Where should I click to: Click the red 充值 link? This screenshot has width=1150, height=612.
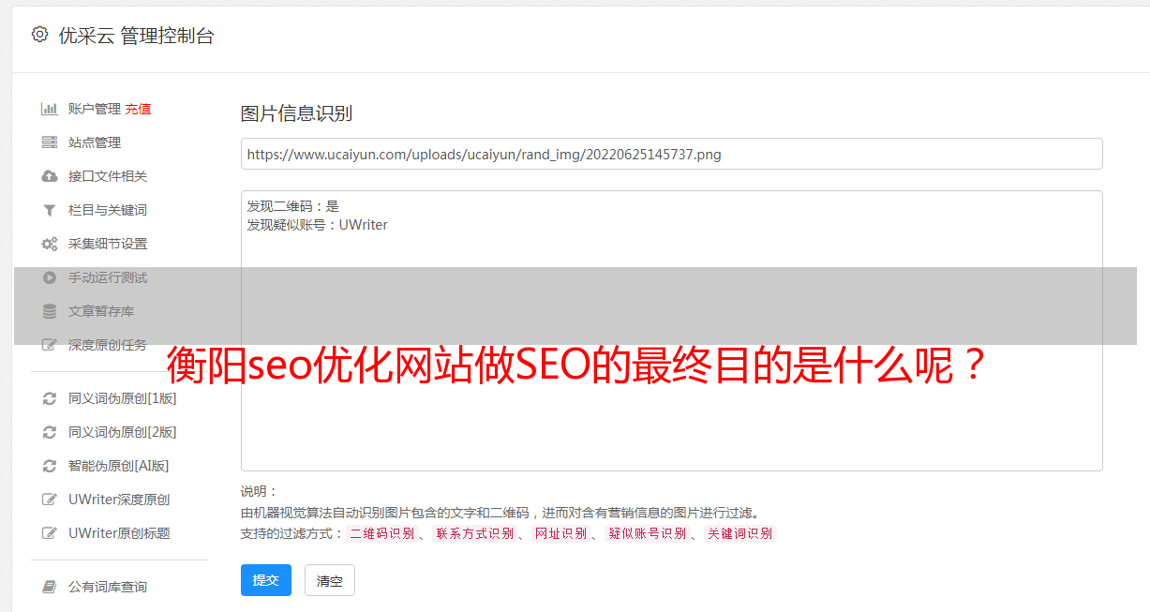138,109
